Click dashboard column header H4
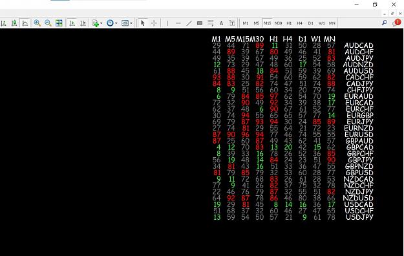Screen dimensions: 404x256 (x=288, y=39)
